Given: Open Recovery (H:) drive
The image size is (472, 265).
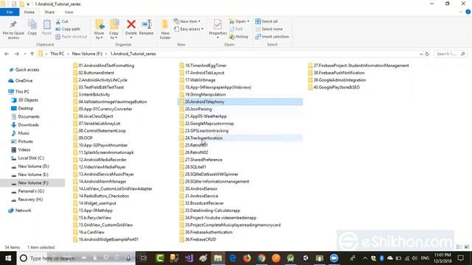Looking at the screenshot, I should (x=27, y=199).
